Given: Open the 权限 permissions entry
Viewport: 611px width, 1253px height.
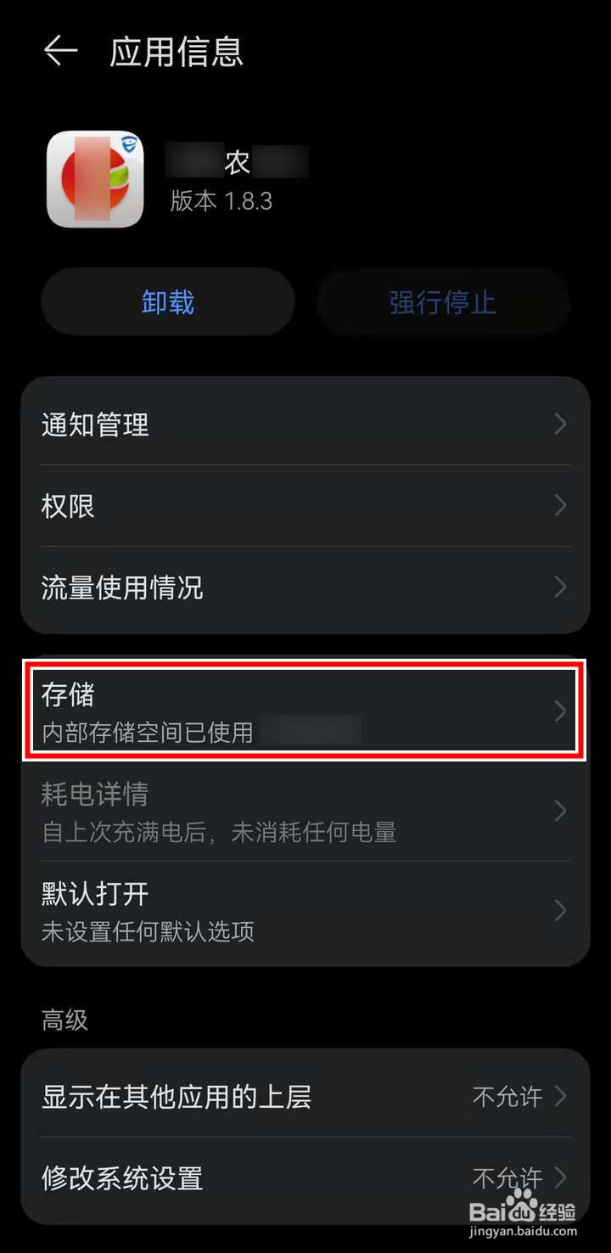Looking at the screenshot, I should pyautogui.click(x=305, y=505).
